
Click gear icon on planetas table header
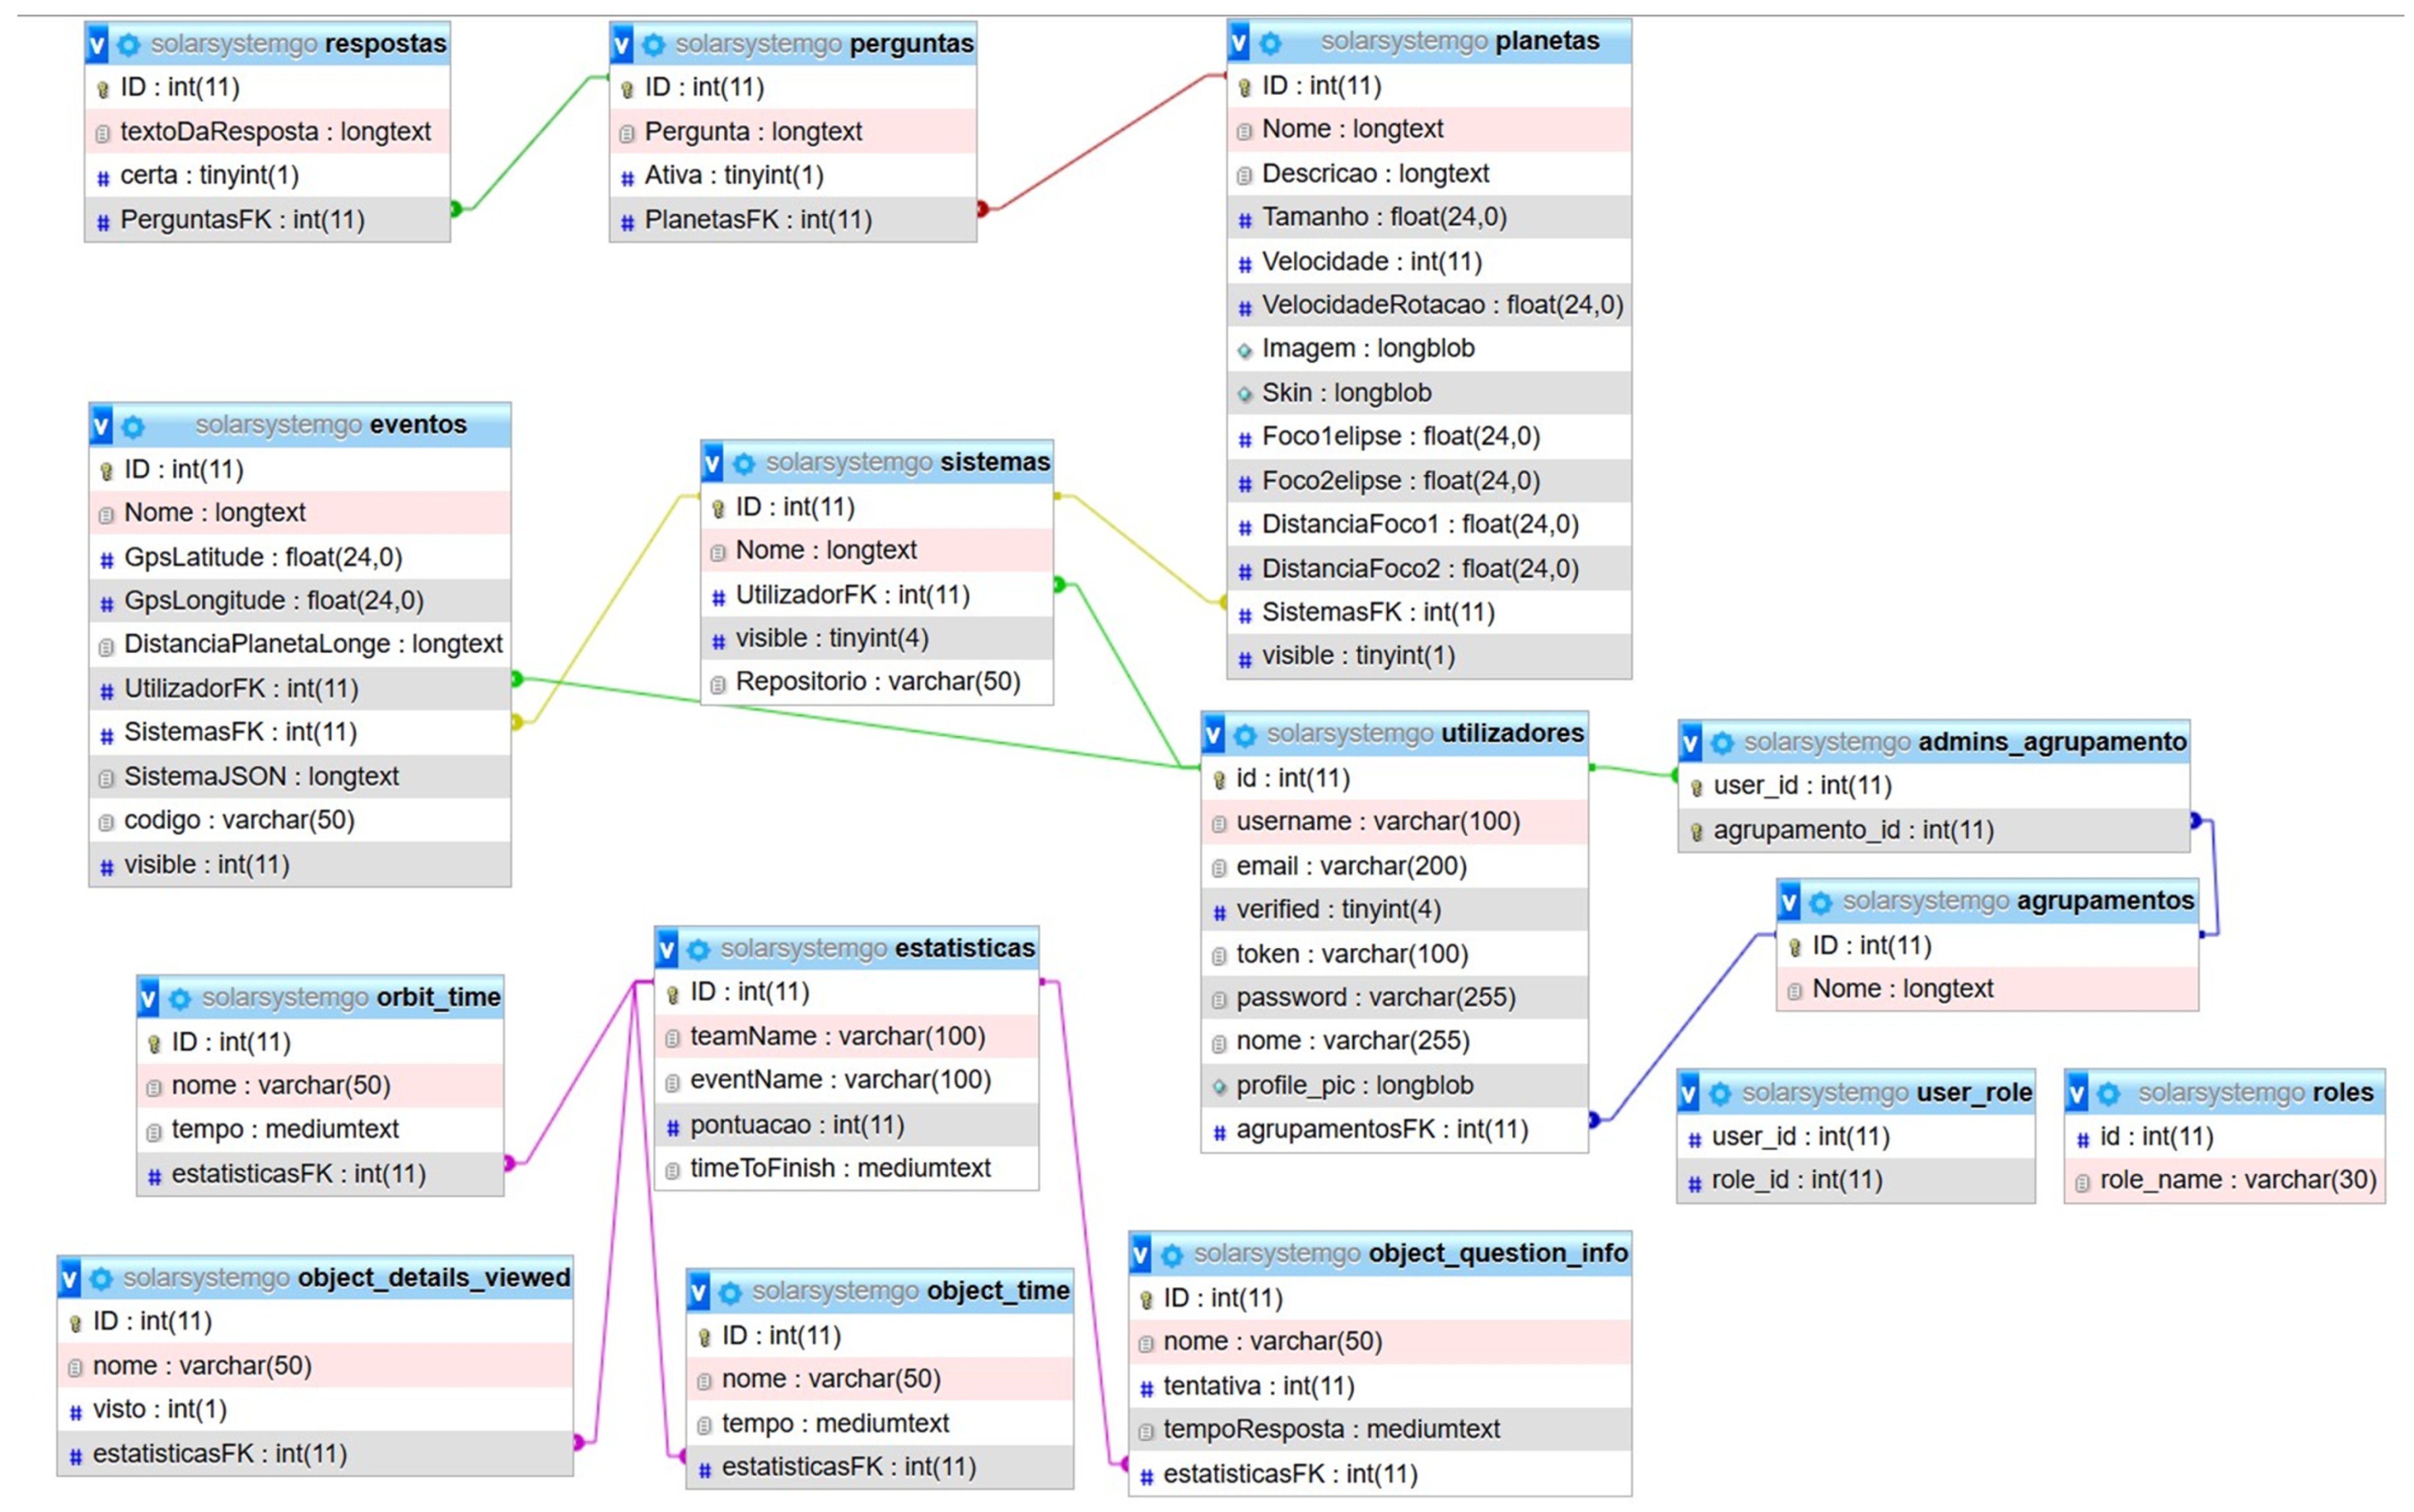tap(1270, 43)
